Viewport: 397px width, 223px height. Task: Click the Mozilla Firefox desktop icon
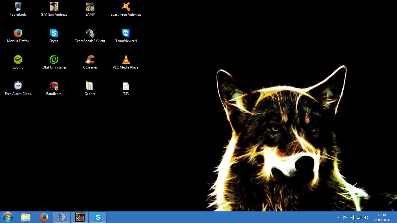18,33
